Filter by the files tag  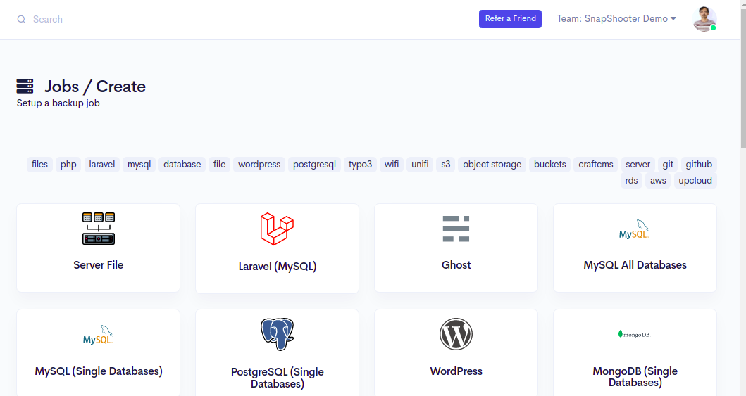pos(39,165)
